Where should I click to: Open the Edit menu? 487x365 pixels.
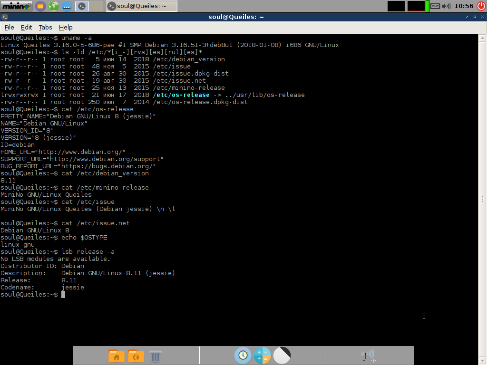coord(26,27)
